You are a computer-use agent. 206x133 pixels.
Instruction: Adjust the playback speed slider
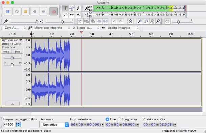click(x=178, y=22)
